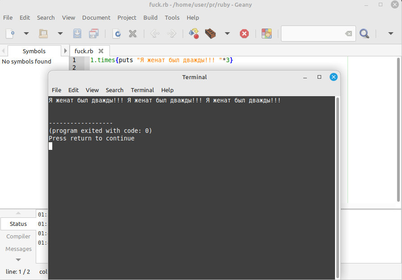The image size is (402, 280).
Task: Click the sidebar tabs left scroll arrow
Action: point(3,51)
